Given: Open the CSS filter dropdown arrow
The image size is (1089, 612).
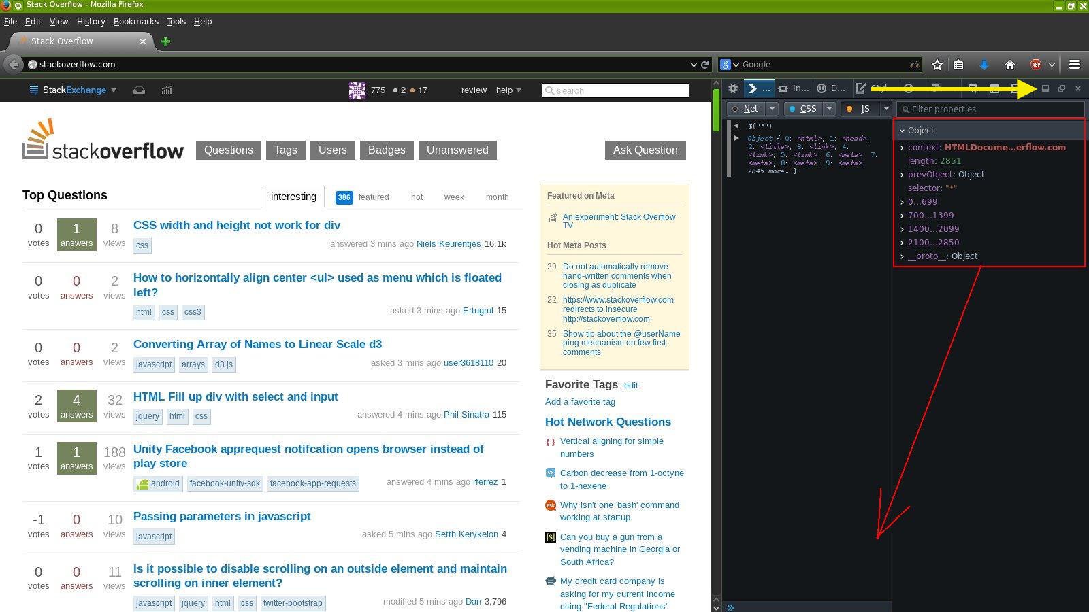Looking at the screenshot, I should click(x=829, y=109).
